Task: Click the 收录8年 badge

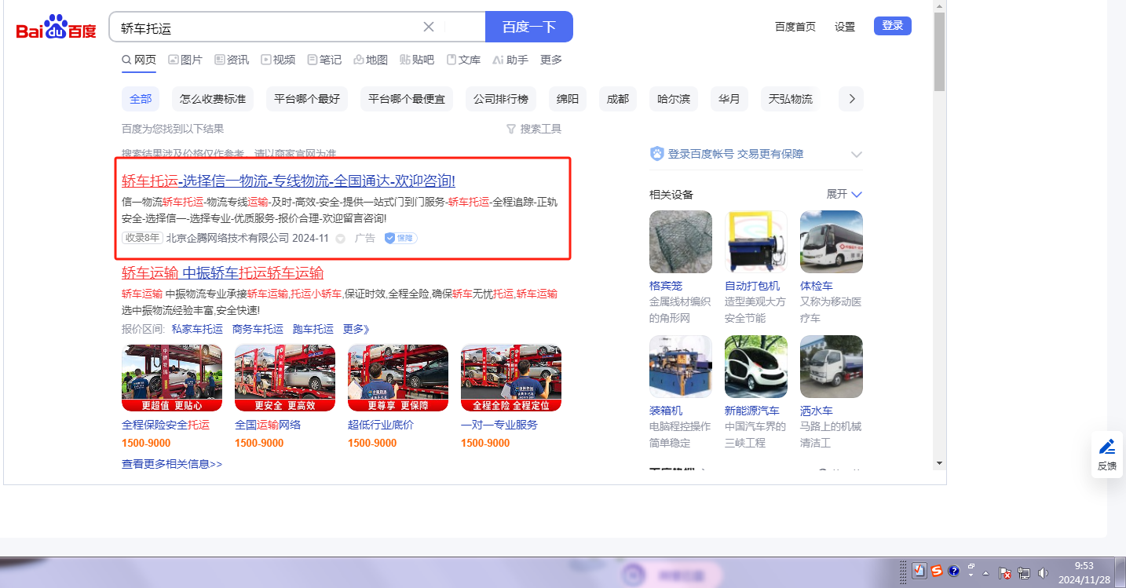Action: (x=142, y=238)
